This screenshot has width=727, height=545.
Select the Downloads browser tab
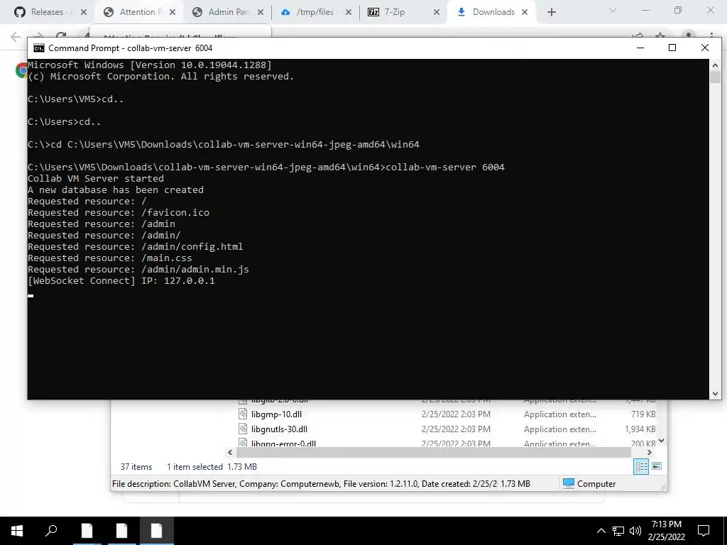coord(493,12)
